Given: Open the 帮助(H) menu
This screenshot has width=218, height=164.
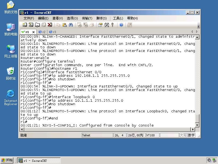Looking at the screenshot, I should [132, 18].
